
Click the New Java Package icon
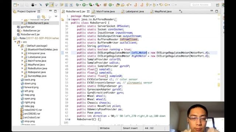point(105,5)
